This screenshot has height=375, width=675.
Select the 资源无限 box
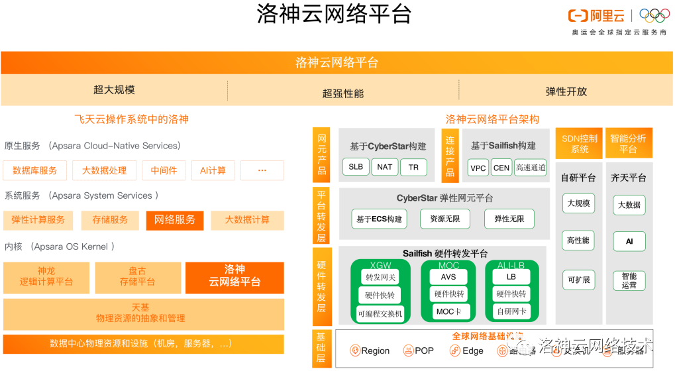click(445, 219)
